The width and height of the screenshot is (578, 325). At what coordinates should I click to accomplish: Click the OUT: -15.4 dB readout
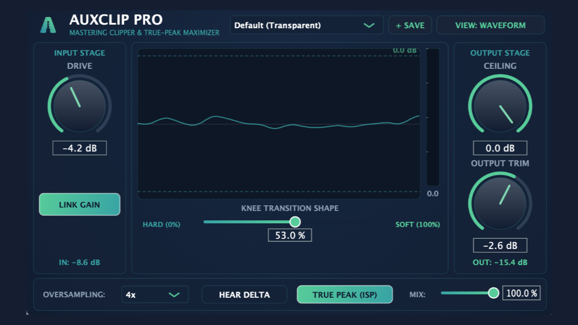point(500,262)
